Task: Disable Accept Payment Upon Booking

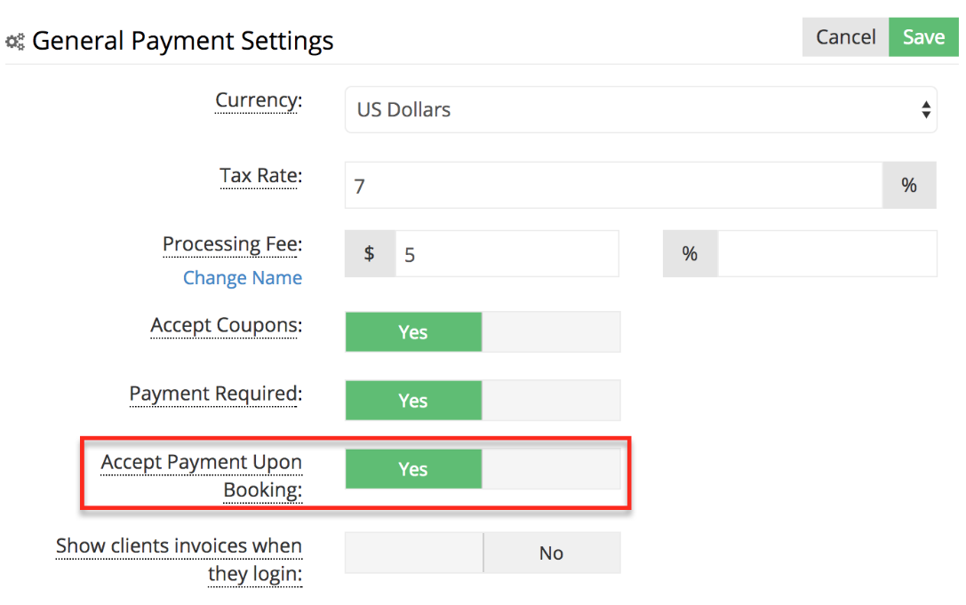Action: 551,468
